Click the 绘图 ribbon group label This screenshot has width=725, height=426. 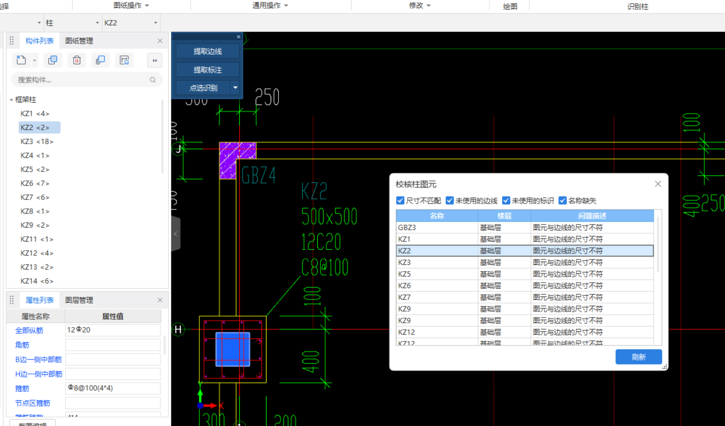pyautogui.click(x=510, y=6)
